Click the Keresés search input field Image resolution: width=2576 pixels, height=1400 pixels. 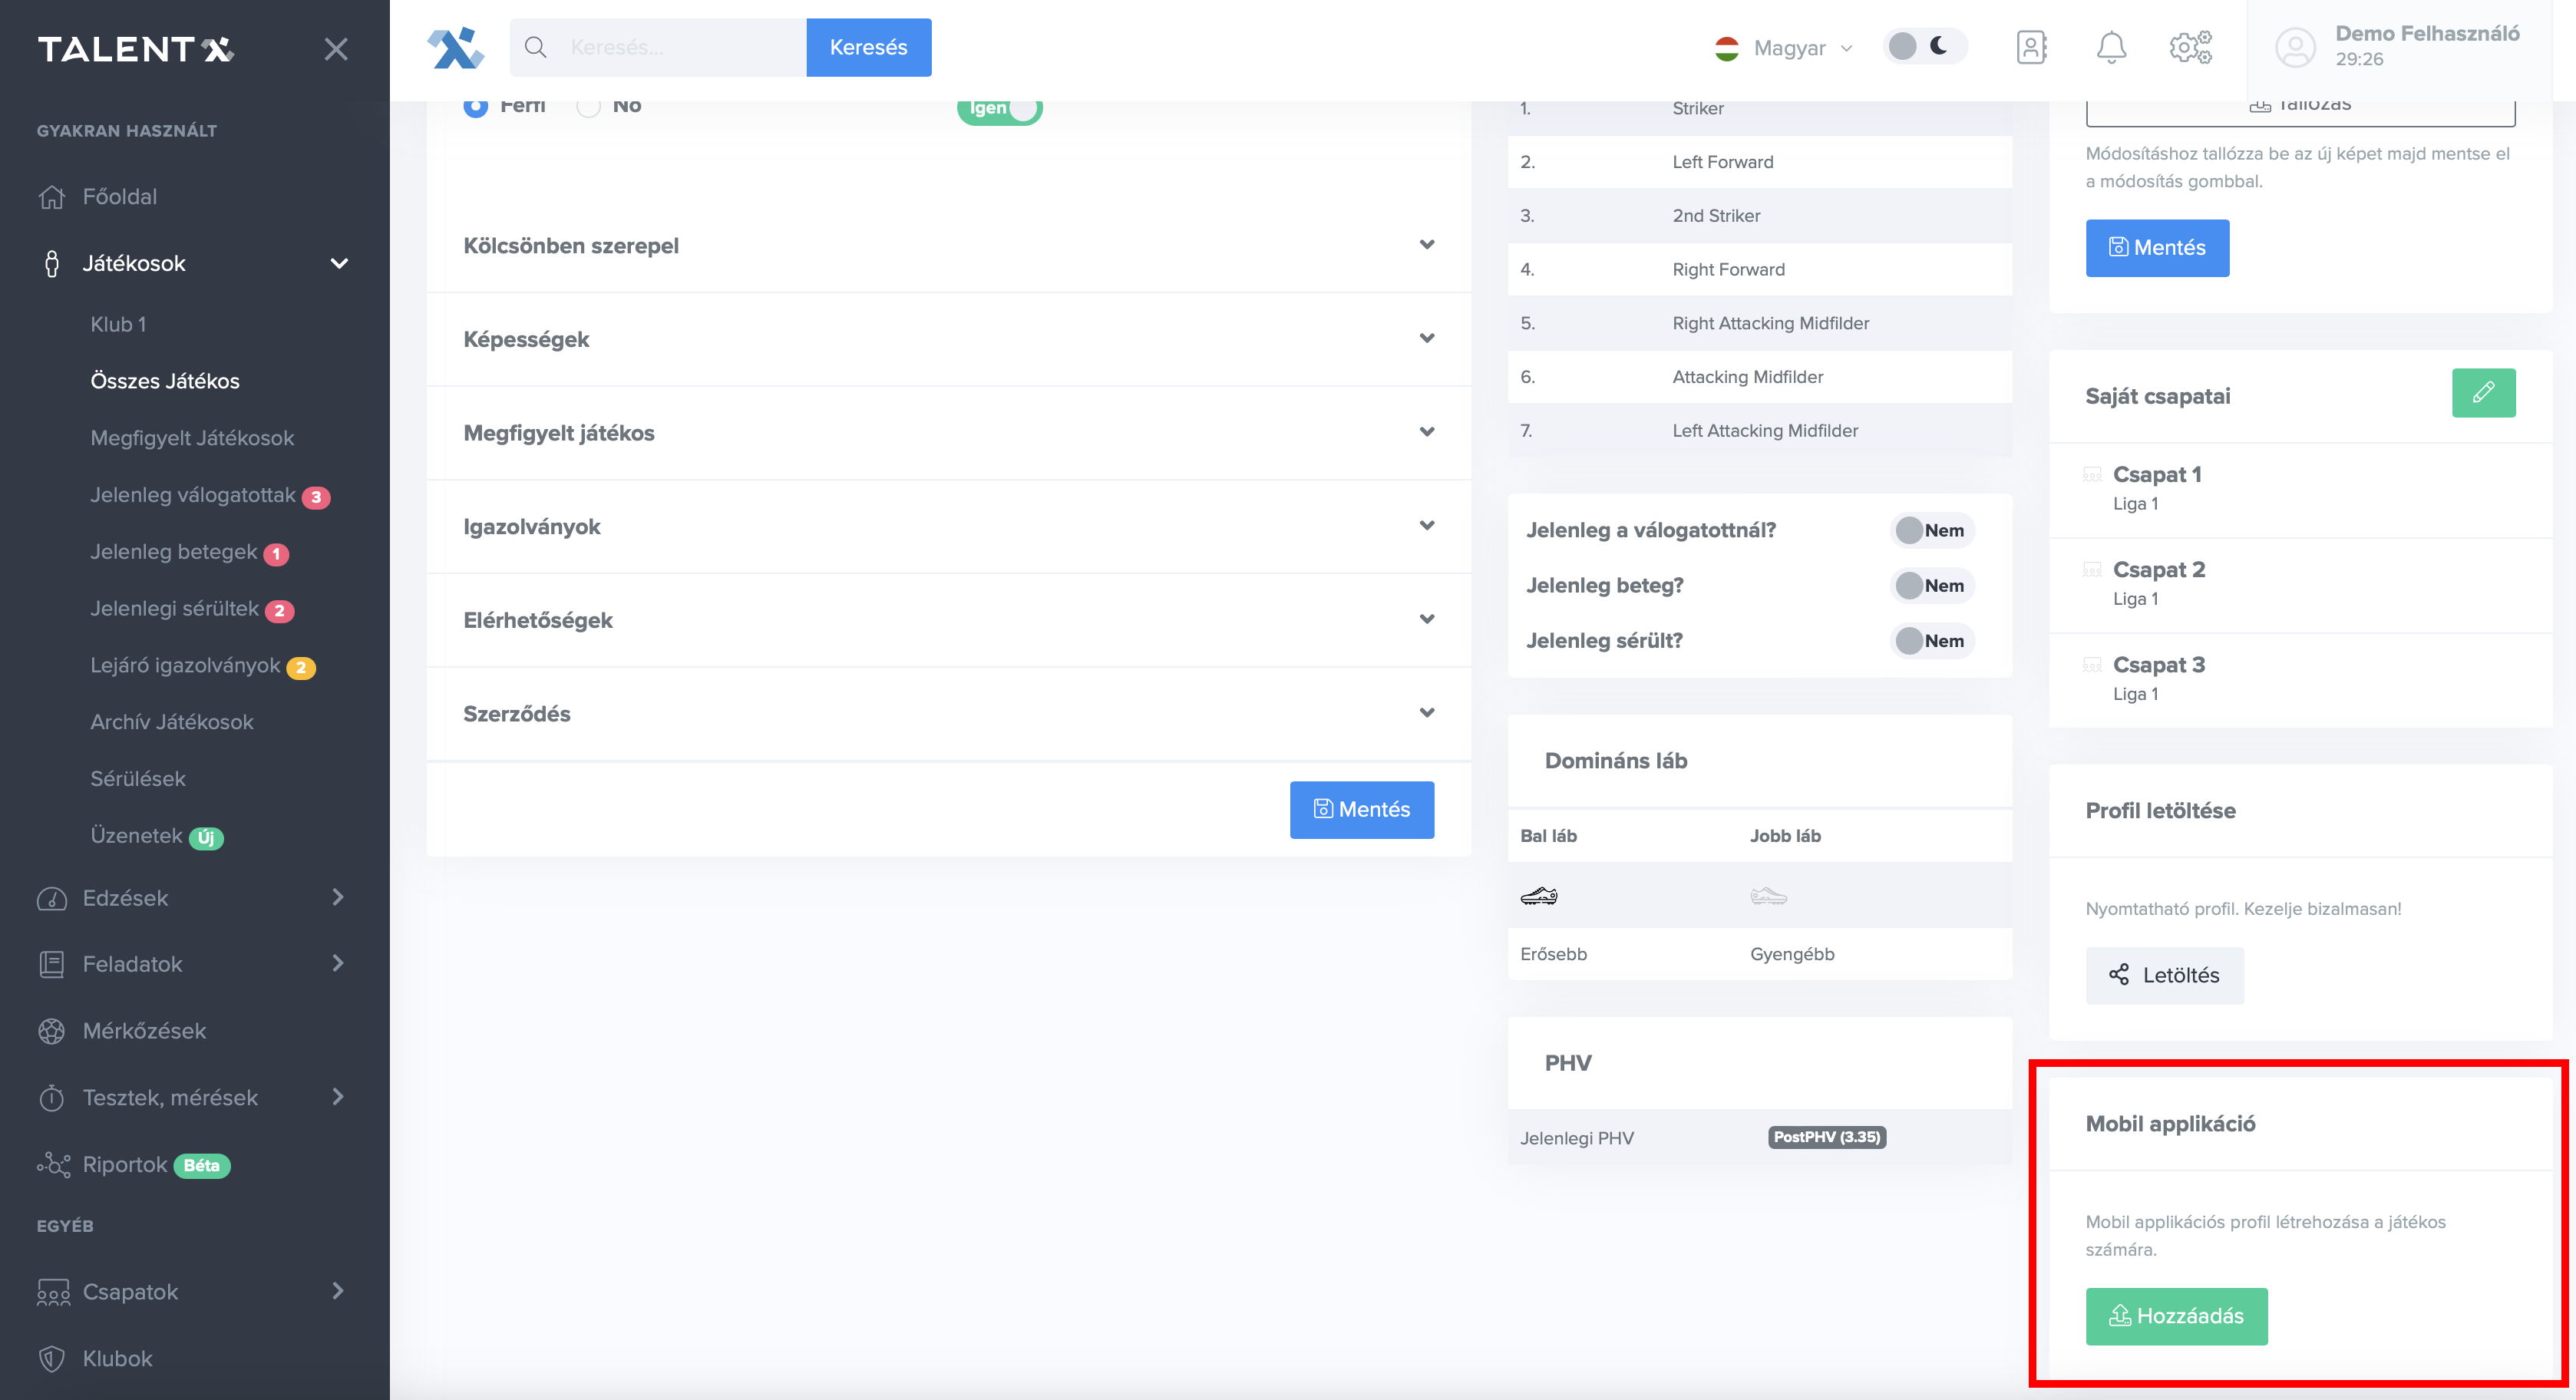pos(680,47)
